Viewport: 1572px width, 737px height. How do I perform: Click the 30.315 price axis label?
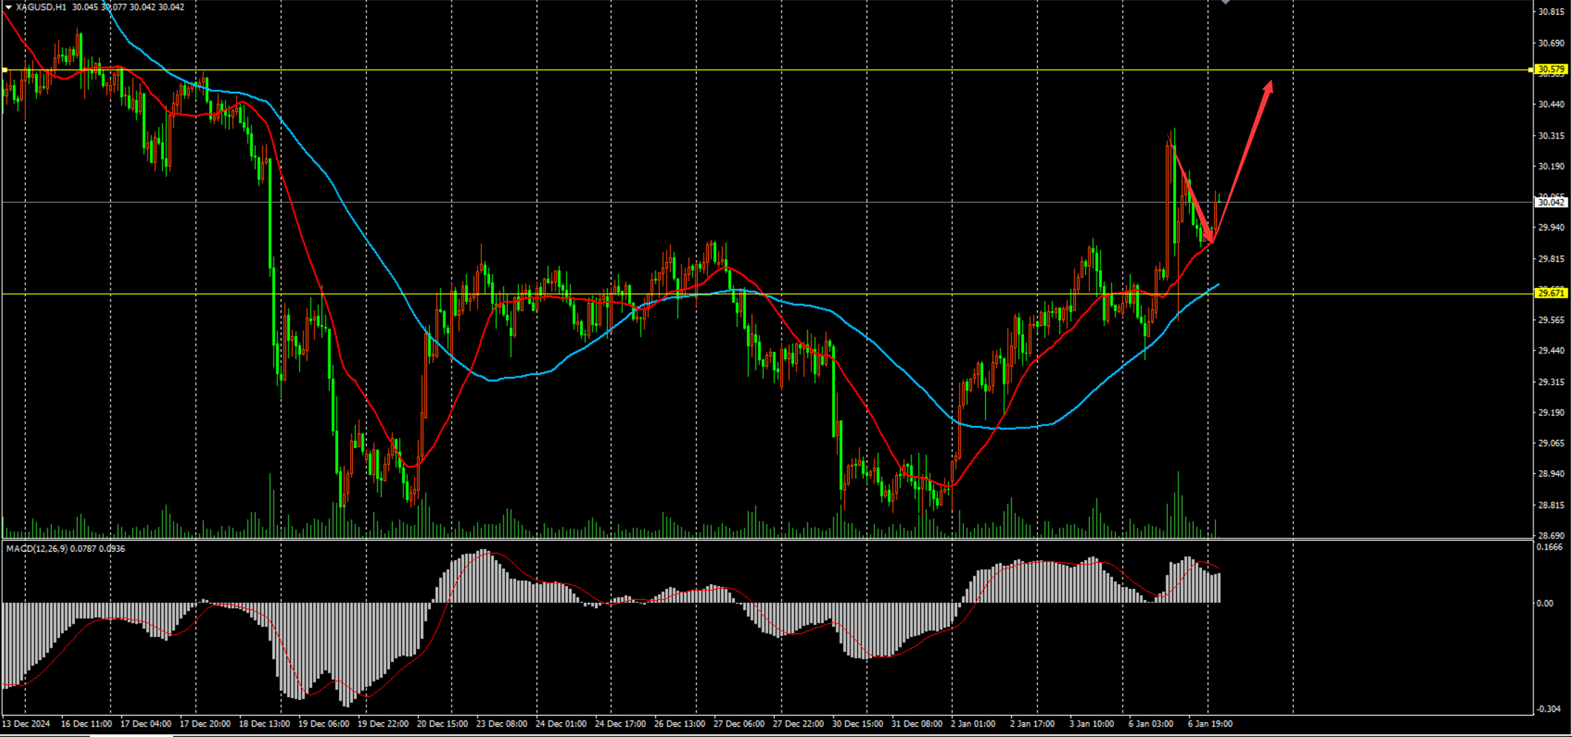pyautogui.click(x=1551, y=136)
